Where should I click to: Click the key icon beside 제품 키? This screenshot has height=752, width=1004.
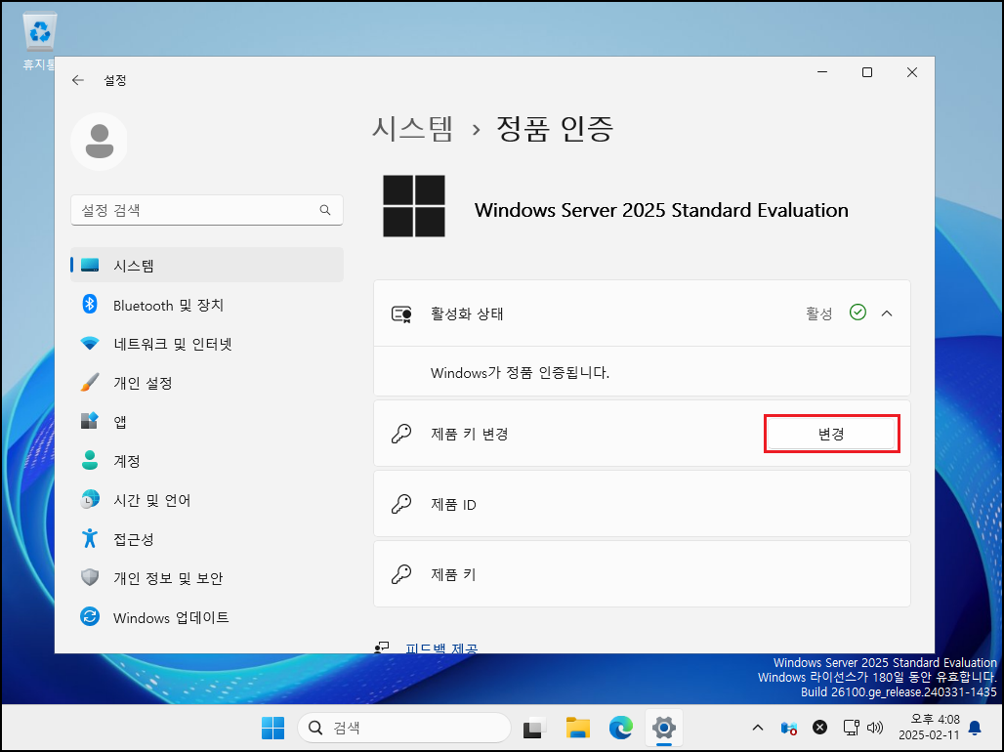[x=401, y=574]
